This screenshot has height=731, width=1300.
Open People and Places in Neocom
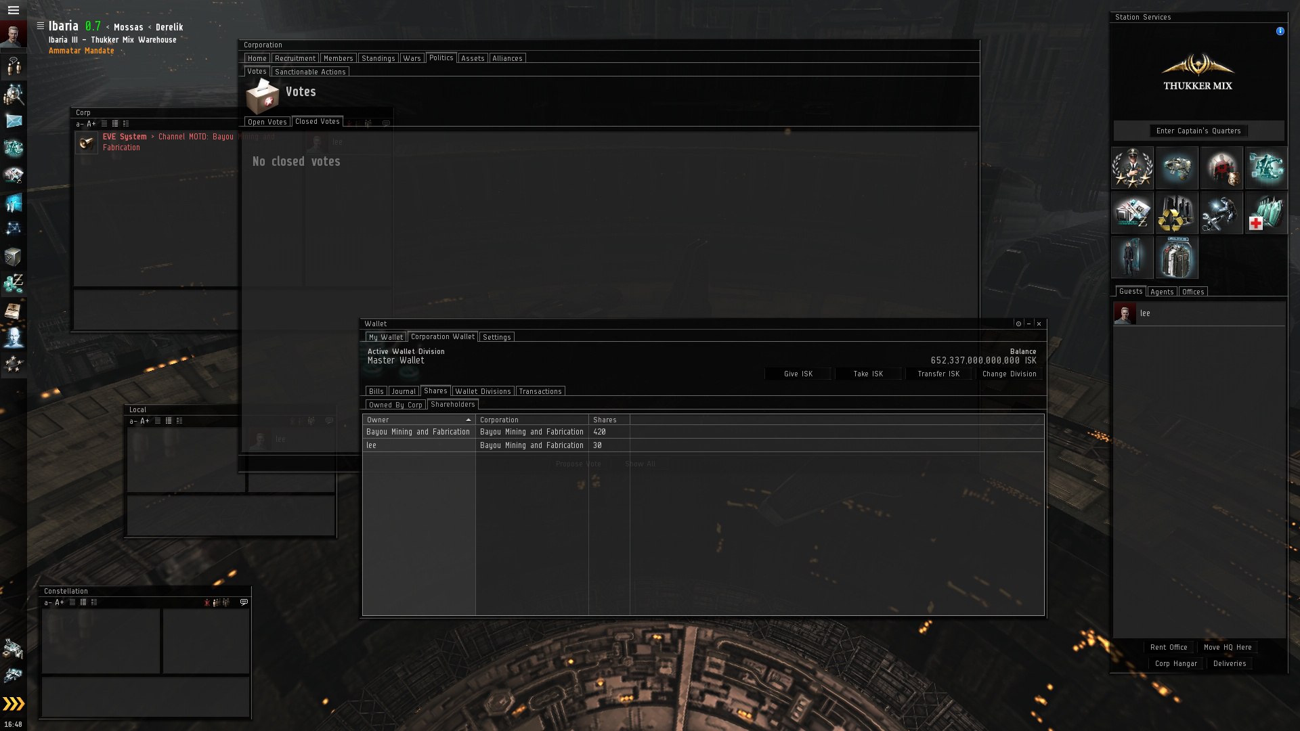(x=14, y=94)
